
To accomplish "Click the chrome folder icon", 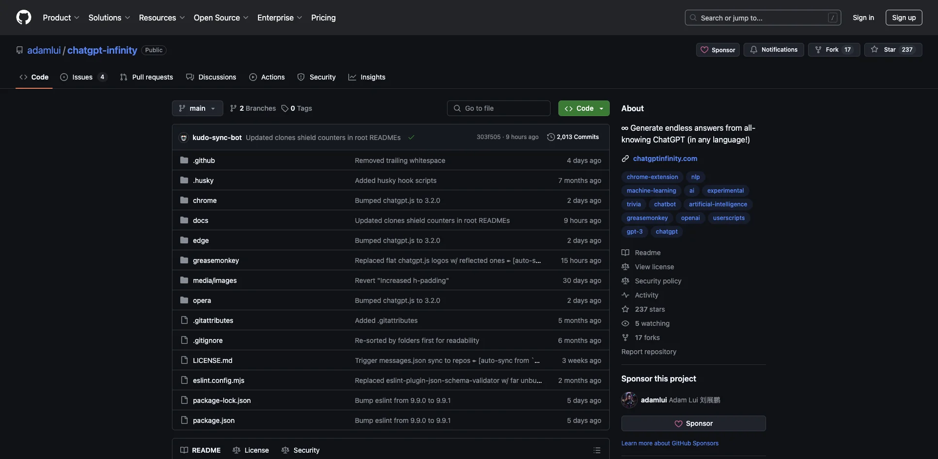I will point(184,200).
